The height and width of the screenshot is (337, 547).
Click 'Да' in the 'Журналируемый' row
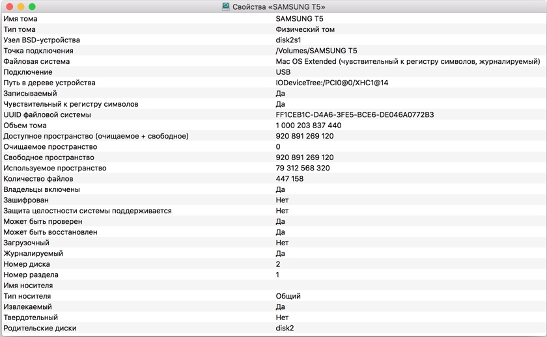[x=280, y=253]
